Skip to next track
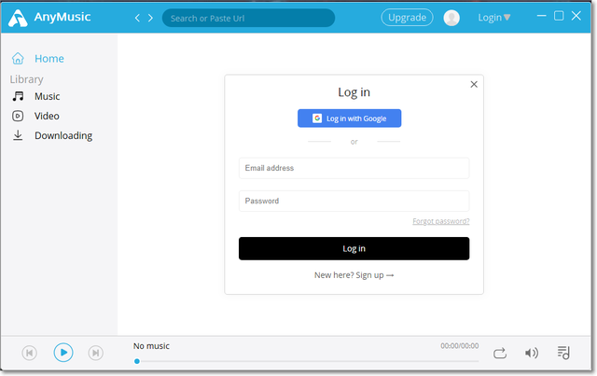This screenshot has width=597, height=376. (x=95, y=353)
